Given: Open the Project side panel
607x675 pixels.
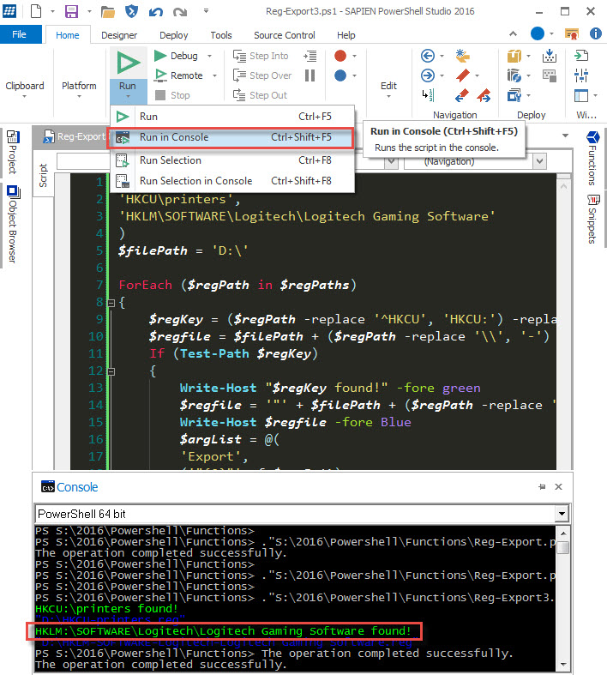Looking at the screenshot, I should [x=13, y=153].
